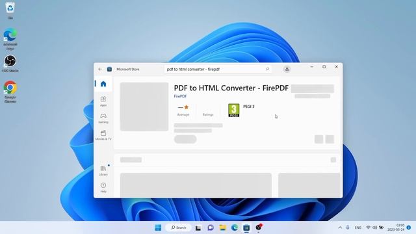Open Movies & TV in the sidebar
This screenshot has width=416, height=234.
click(x=103, y=135)
